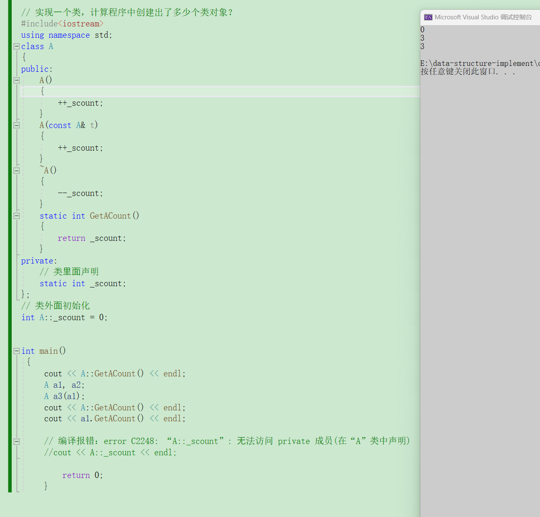Image resolution: width=540 pixels, height=517 pixels.
Task: Click the 'const A& t' parameter text
Action: point(71,125)
